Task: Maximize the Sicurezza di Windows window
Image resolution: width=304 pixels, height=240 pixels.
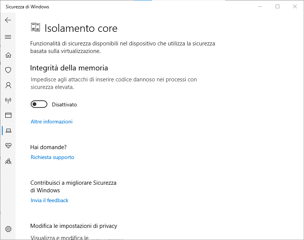Action: click(x=277, y=6)
